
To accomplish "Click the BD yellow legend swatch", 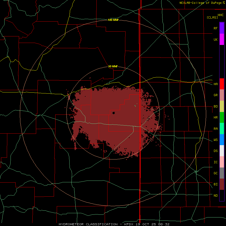I will [222, 106].
